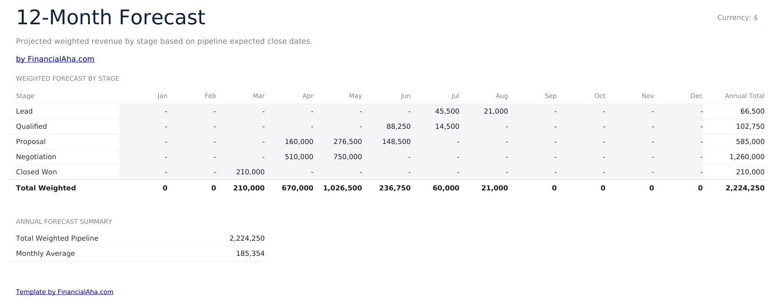Open the 'Template by FinancialAha.com' footer link

[65, 292]
